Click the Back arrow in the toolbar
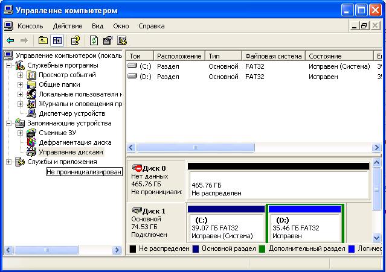 (x=10, y=40)
